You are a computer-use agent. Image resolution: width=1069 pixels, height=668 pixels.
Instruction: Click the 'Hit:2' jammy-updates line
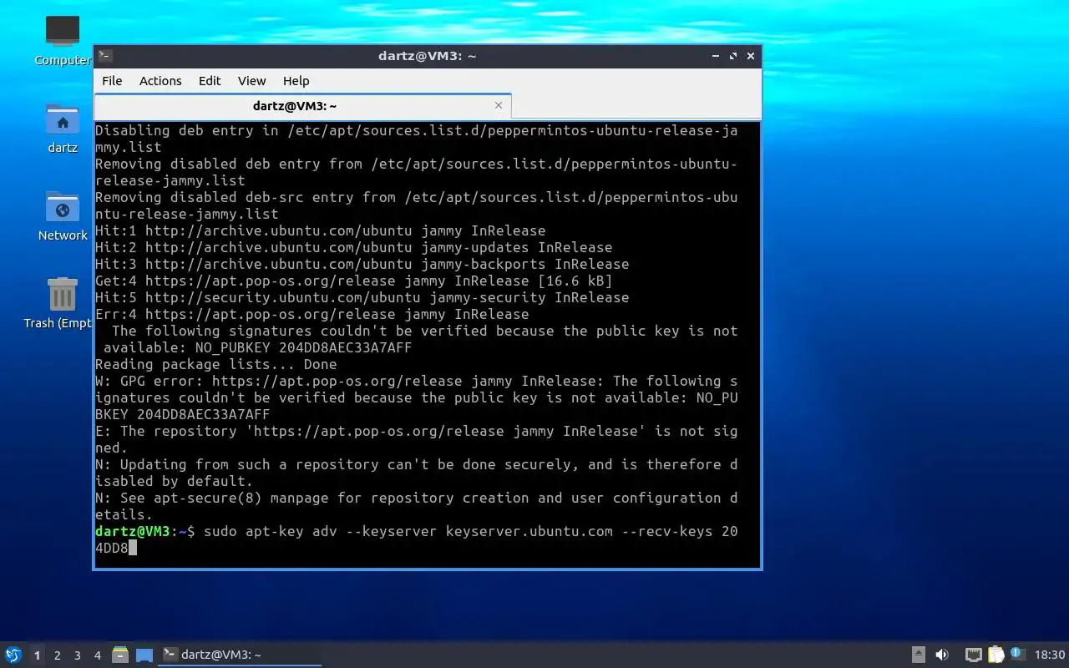pos(354,247)
